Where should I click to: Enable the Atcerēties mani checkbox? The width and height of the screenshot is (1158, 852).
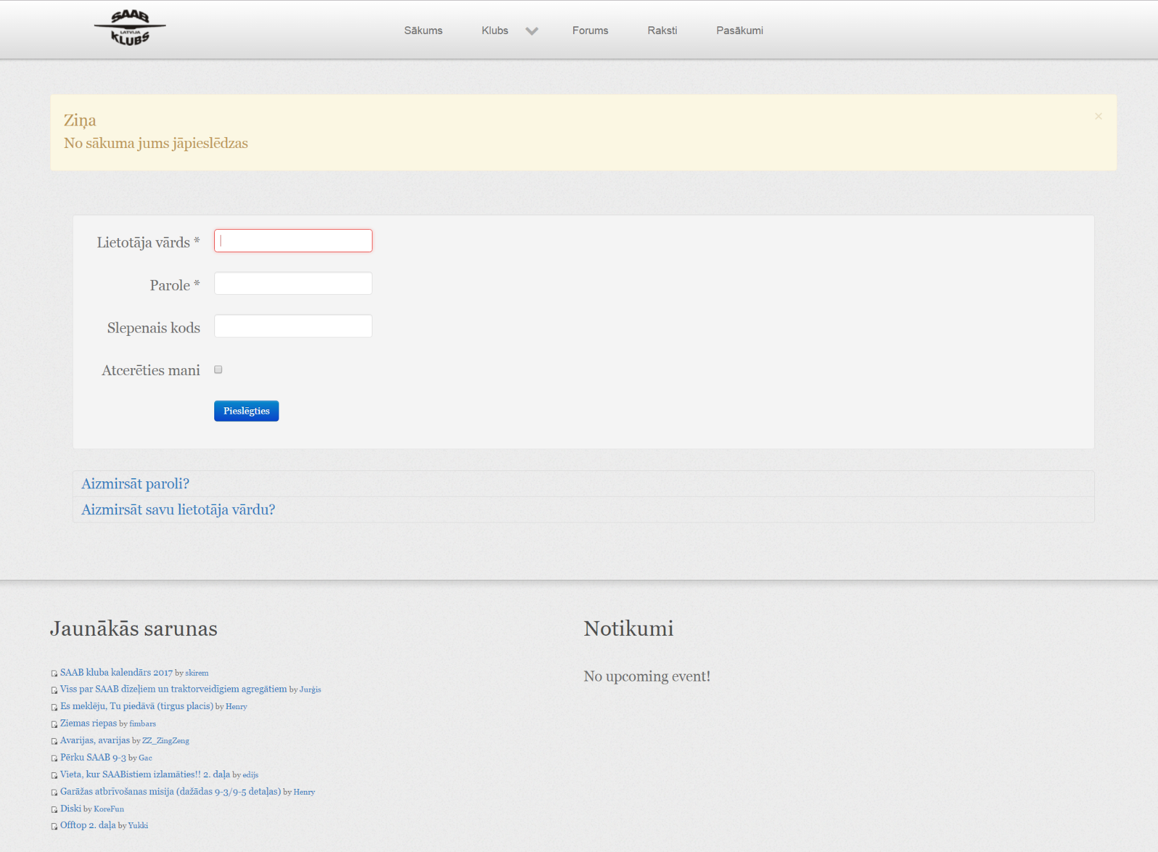point(218,370)
